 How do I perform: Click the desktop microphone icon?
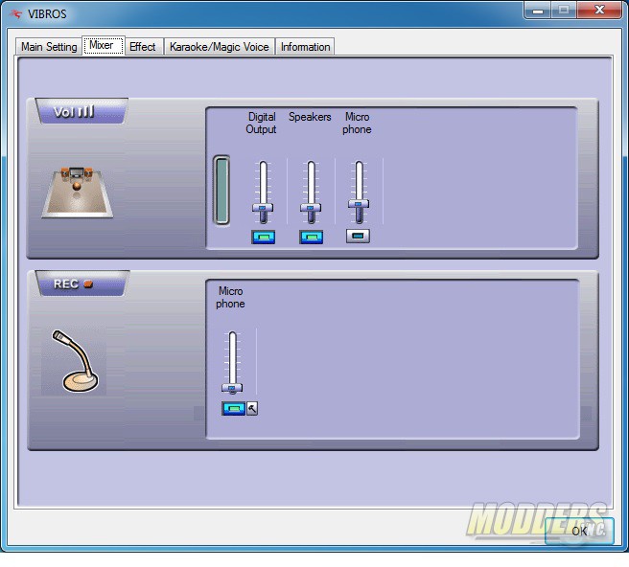pyautogui.click(x=74, y=361)
